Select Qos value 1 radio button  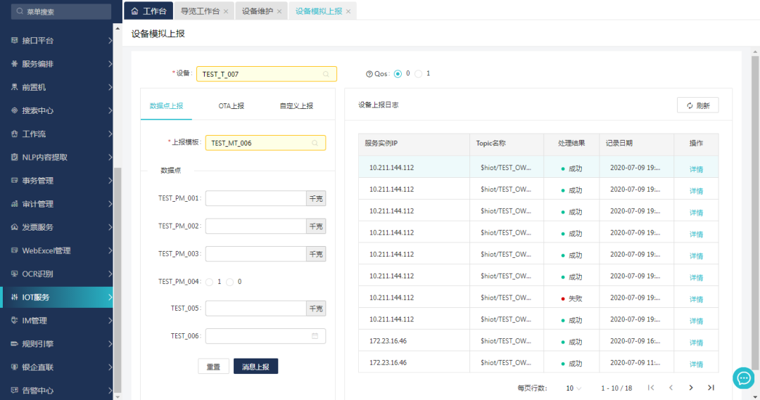pyautogui.click(x=418, y=74)
